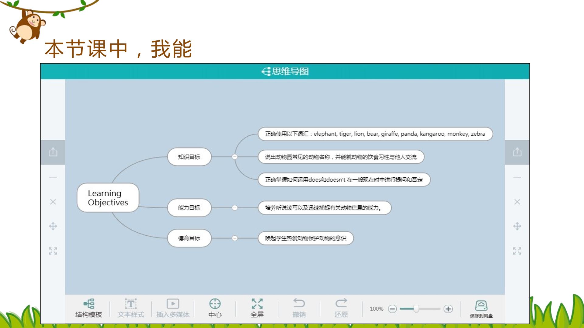Select the Learning Objectives root node
Image resolution: width=584 pixels, height=328 pixels.
pyautogui.click(x=108, y=198)
